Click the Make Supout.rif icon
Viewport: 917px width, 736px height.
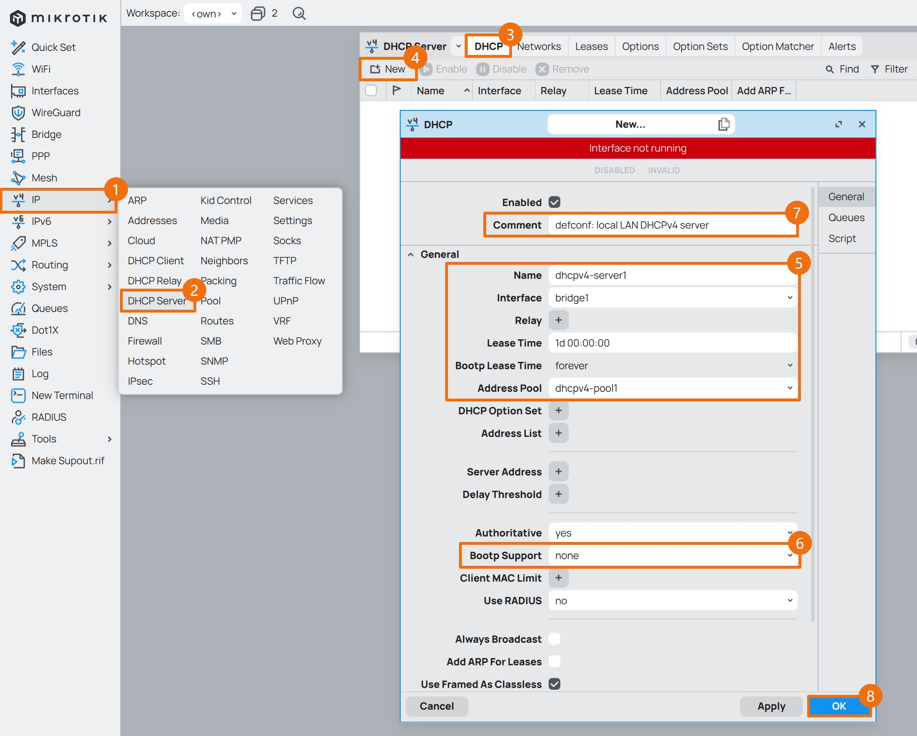coord(18,461)
